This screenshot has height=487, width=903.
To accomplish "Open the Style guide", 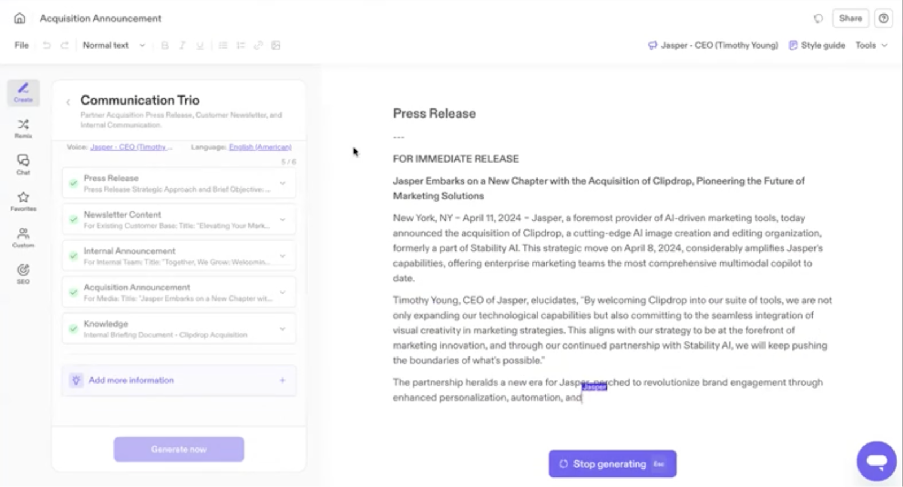I will [817, 45].
